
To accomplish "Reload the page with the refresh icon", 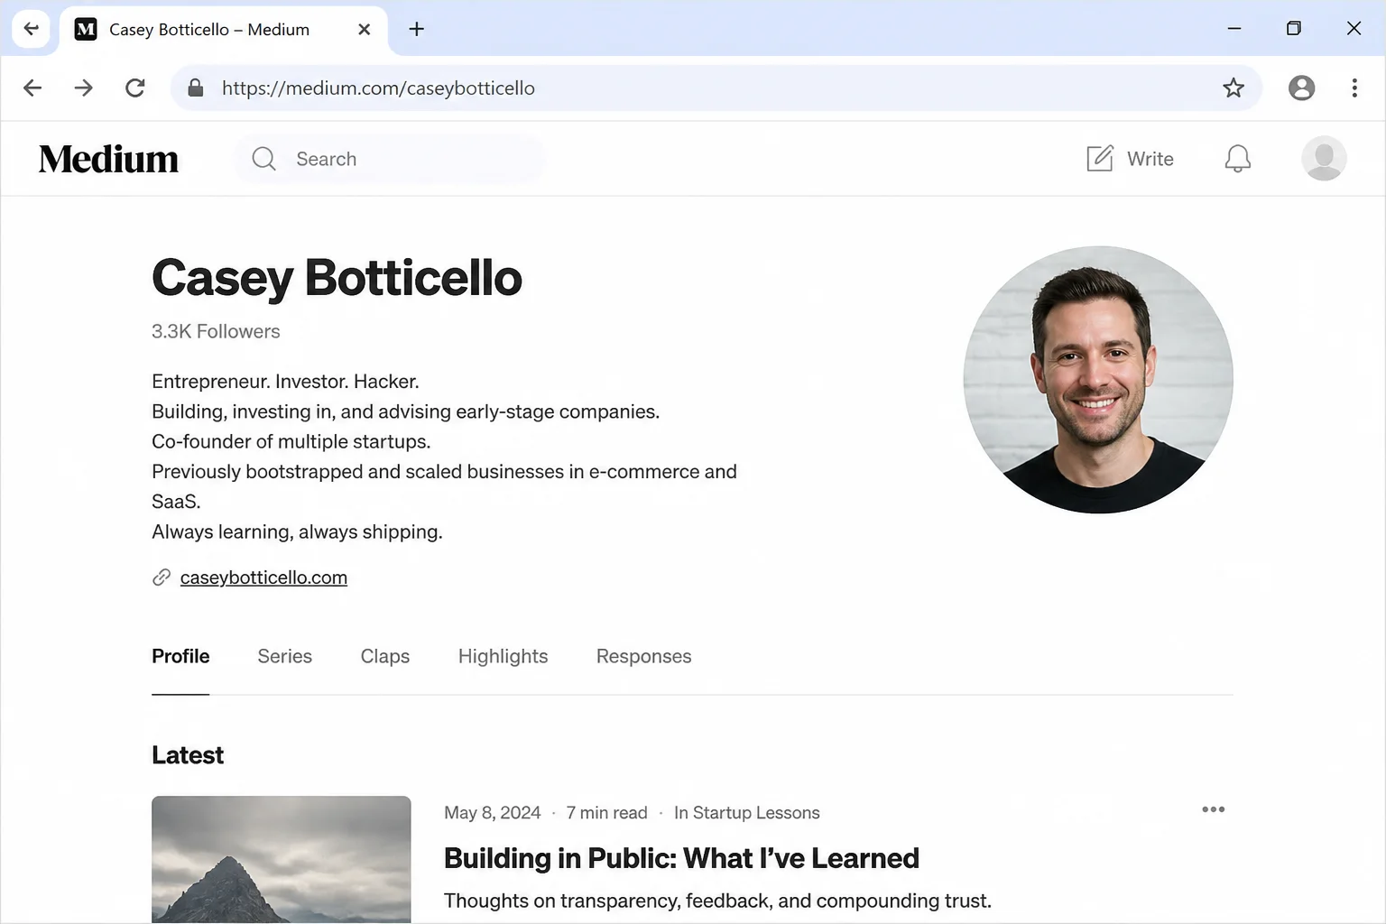I will 135,88.
